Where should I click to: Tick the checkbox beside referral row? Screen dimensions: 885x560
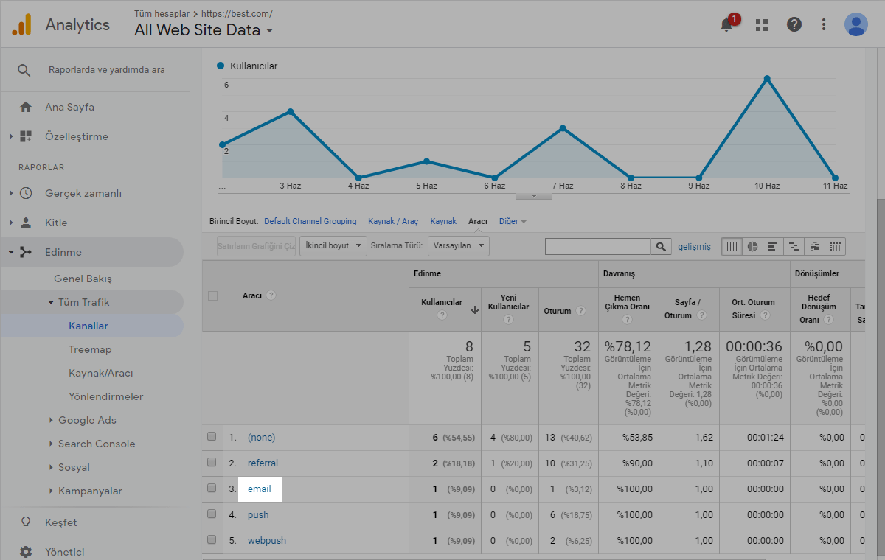(x=212, y=463)
